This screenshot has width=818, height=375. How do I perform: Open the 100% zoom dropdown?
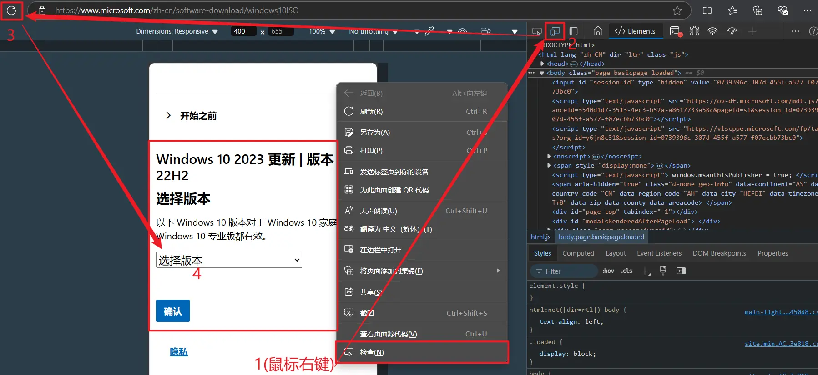point(322,31)
